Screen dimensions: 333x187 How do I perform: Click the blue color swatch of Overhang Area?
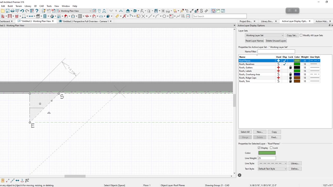(x=297, y=74)
